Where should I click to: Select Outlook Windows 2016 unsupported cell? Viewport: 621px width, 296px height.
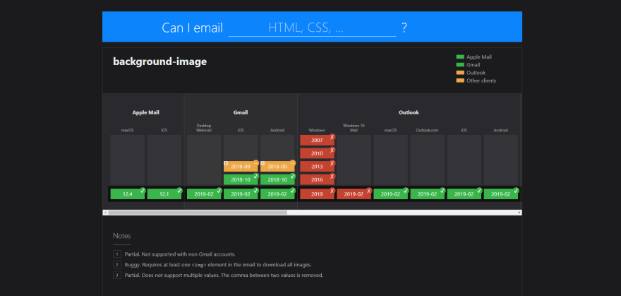click(317, 179)
